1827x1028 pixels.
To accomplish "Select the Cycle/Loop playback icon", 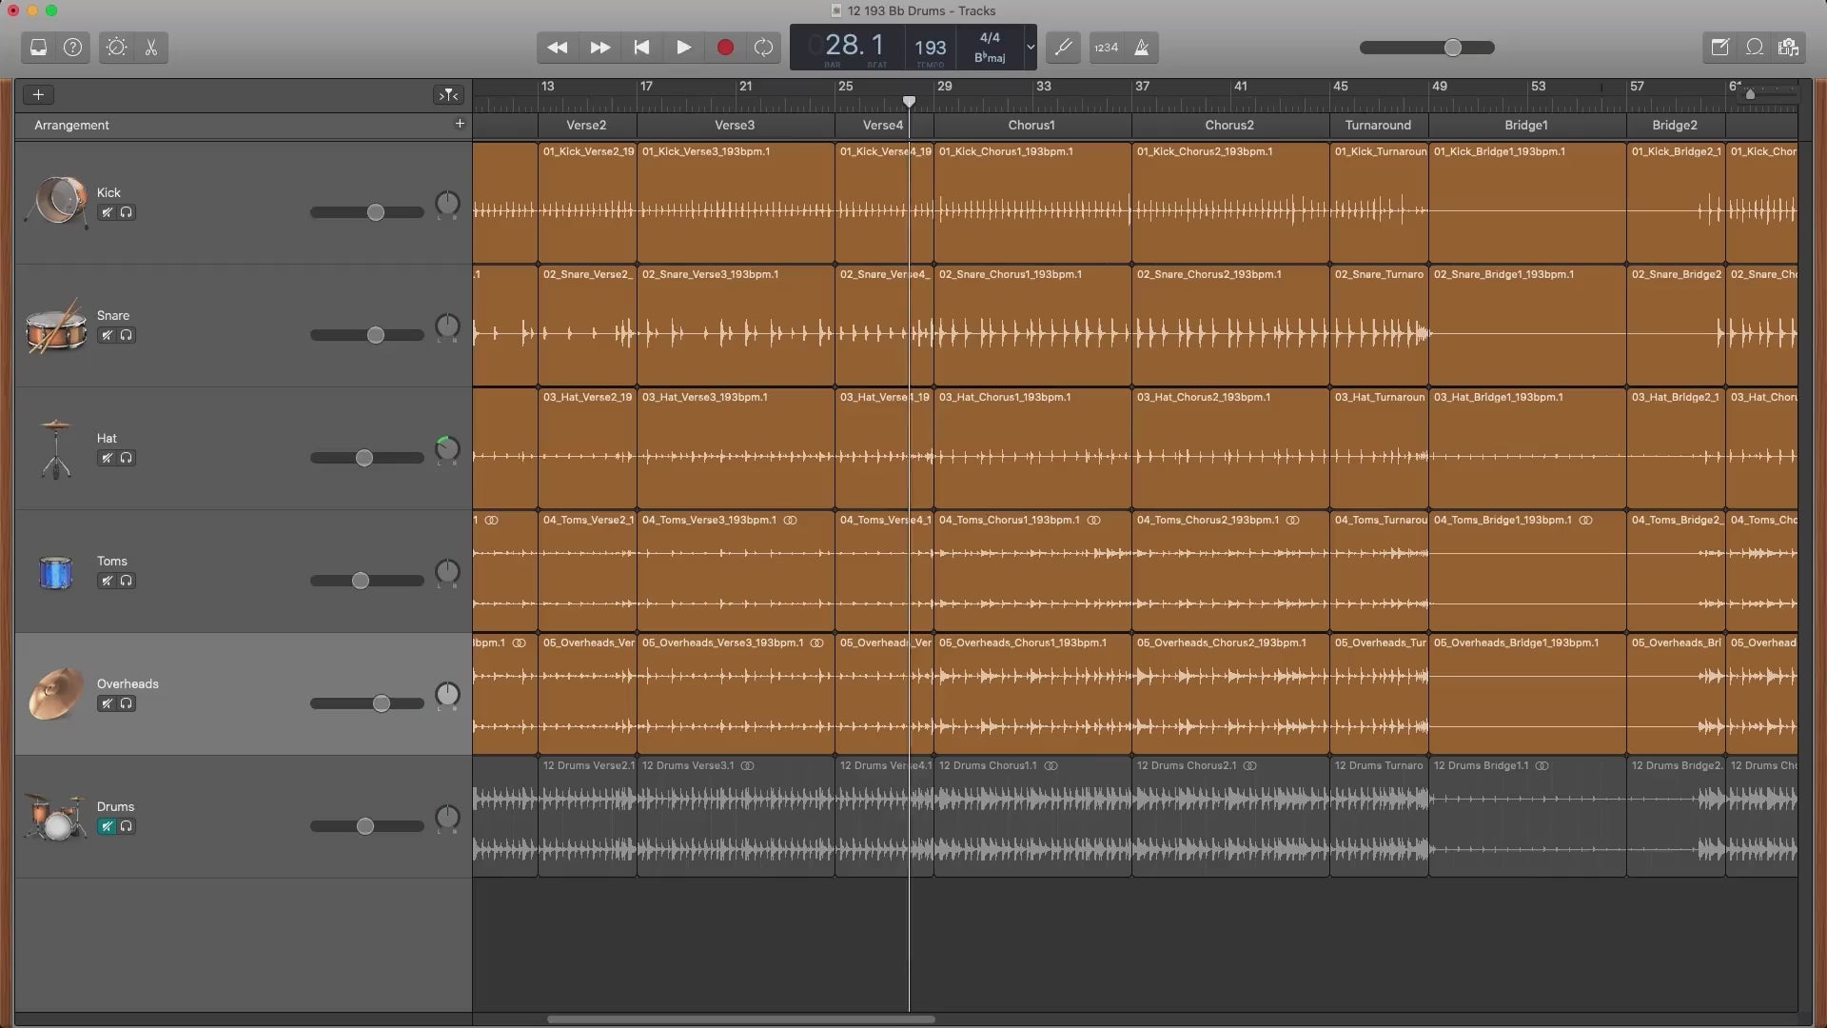I will [x=765, y=47].
